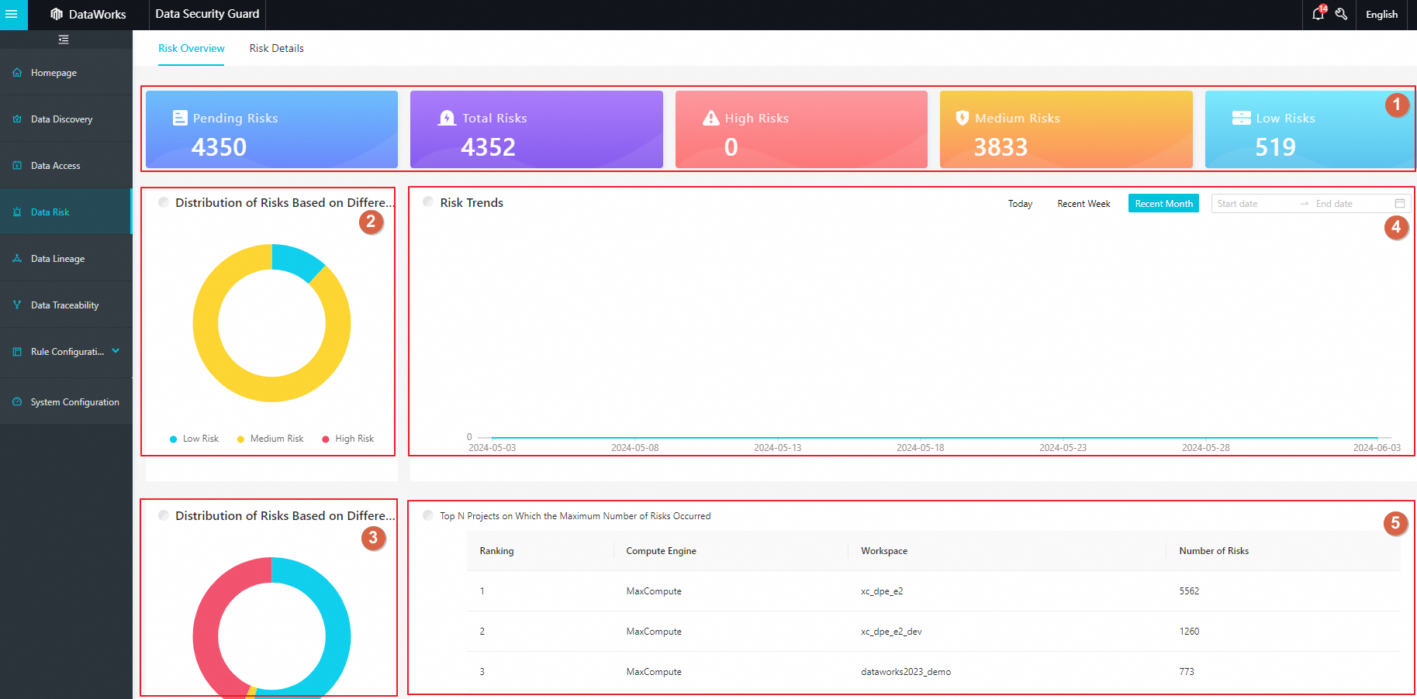
Task: Open Data Access from the sidebar
Action: click(66, 166)
